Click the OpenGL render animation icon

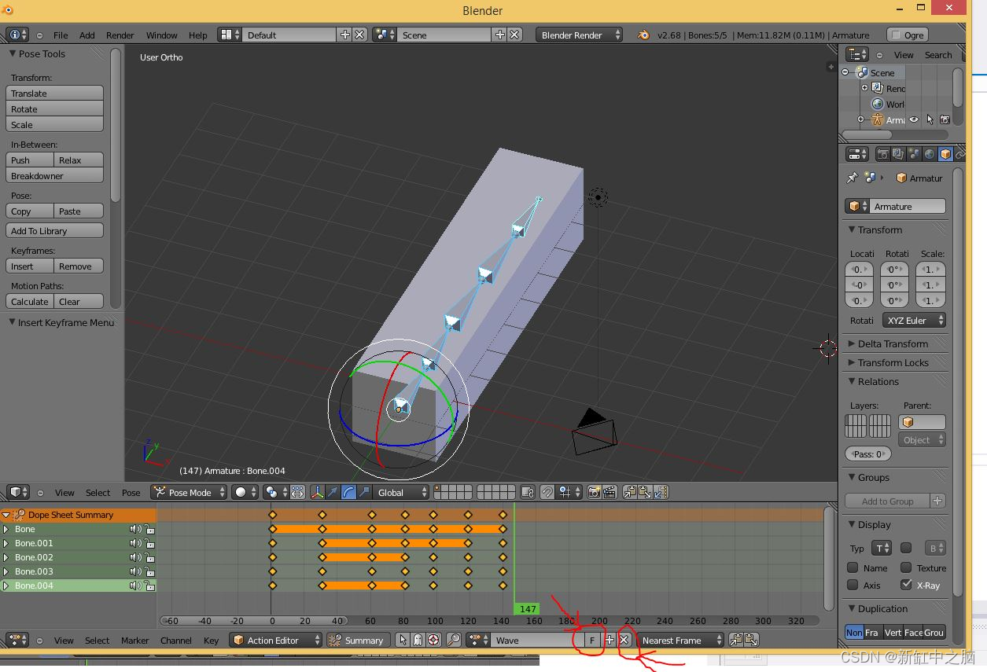point(609,492)
